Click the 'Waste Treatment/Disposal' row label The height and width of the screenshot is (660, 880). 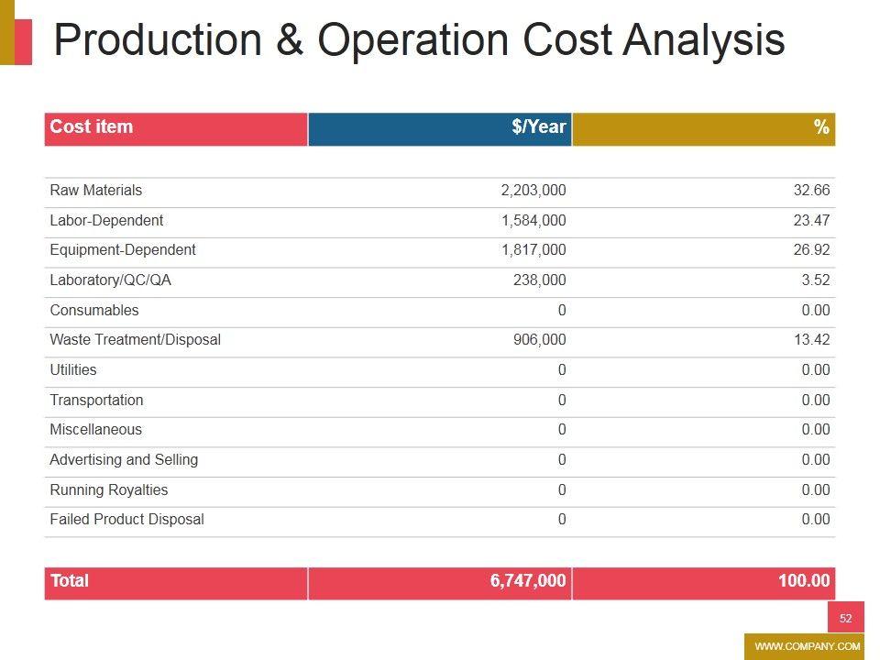[x=135, y=340]
